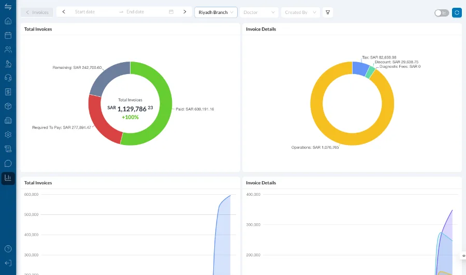Click the blue area in Total Invoices chart
The height and width of the screenshot is (275, 466).
[223, 238]
